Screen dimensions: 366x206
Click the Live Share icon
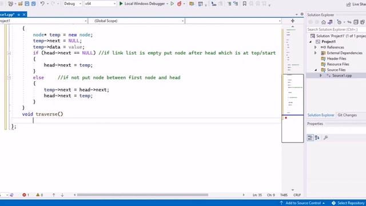coord(349,4)
